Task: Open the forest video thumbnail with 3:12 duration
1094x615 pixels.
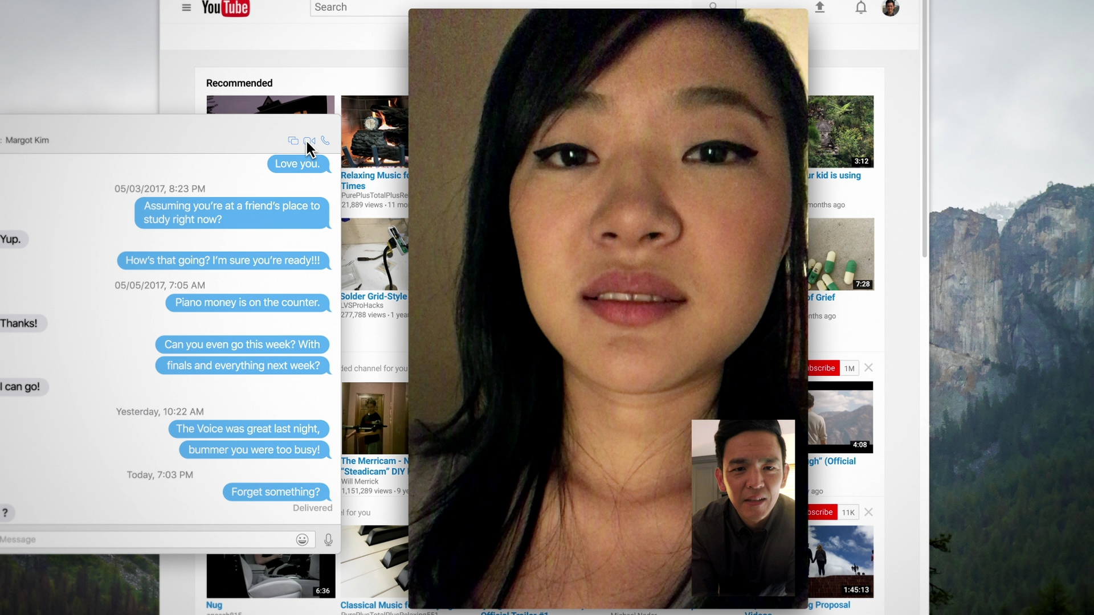Action: (x=840, y=132)
